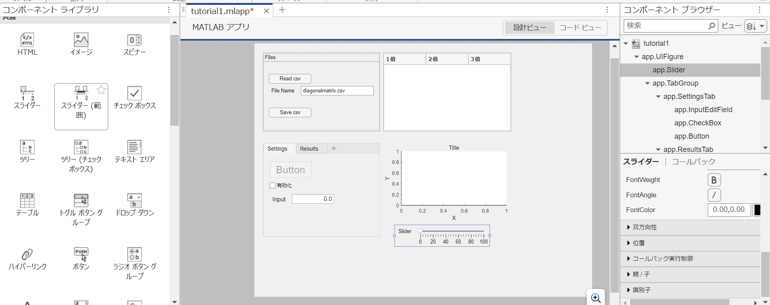This screenshot has height=305, width=770.
Task: Add a new tab beside Results
Action: click(334, 149)
